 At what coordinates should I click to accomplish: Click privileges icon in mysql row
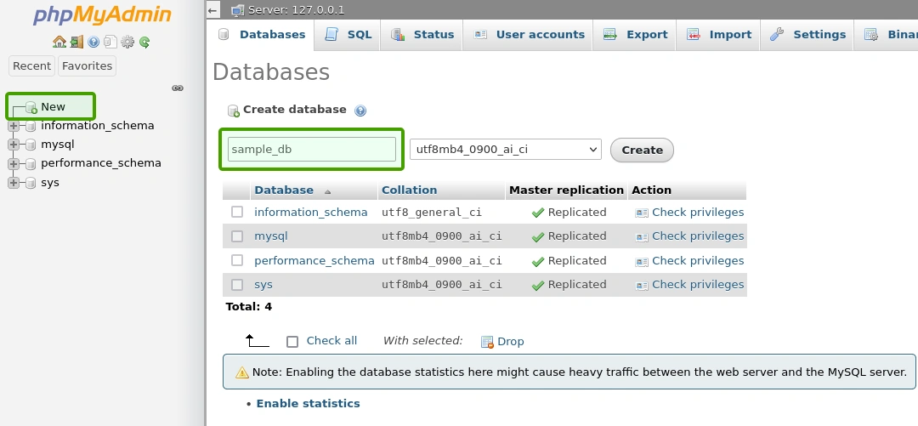click(x=642, y=236)
